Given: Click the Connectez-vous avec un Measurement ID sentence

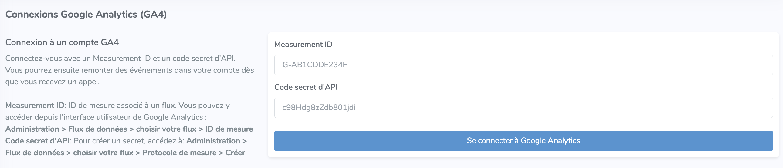Looking at the screenshot, I should [x=120, y=58].
